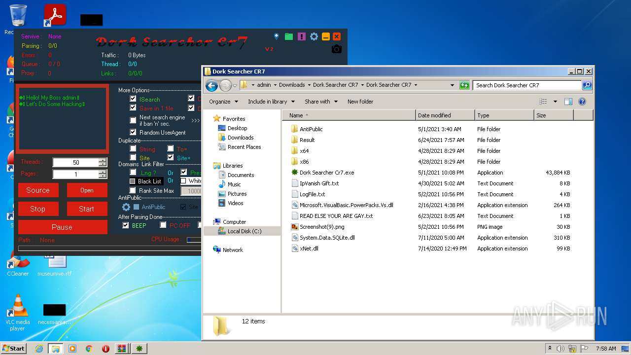This screenshot has width=631, height=355.
Task: Expand address bar history dropdown arrow
Action: tap(452, 85)
